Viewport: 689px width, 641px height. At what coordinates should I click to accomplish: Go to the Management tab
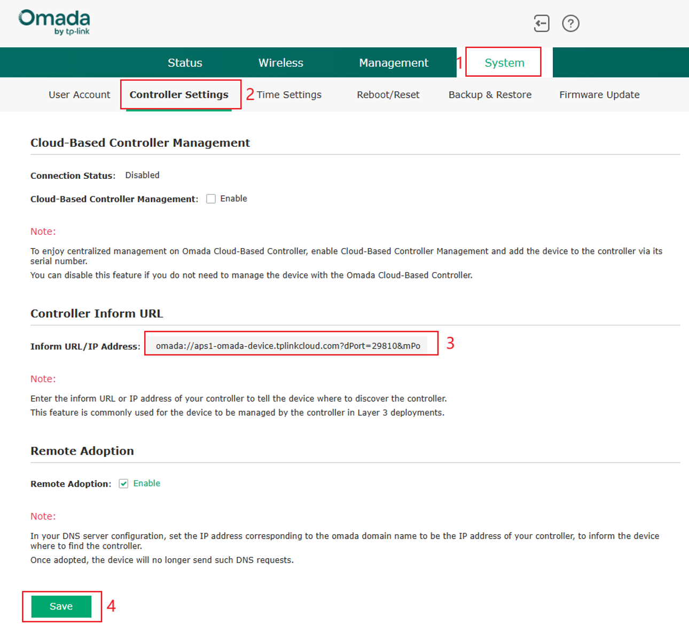click(394, 62)
